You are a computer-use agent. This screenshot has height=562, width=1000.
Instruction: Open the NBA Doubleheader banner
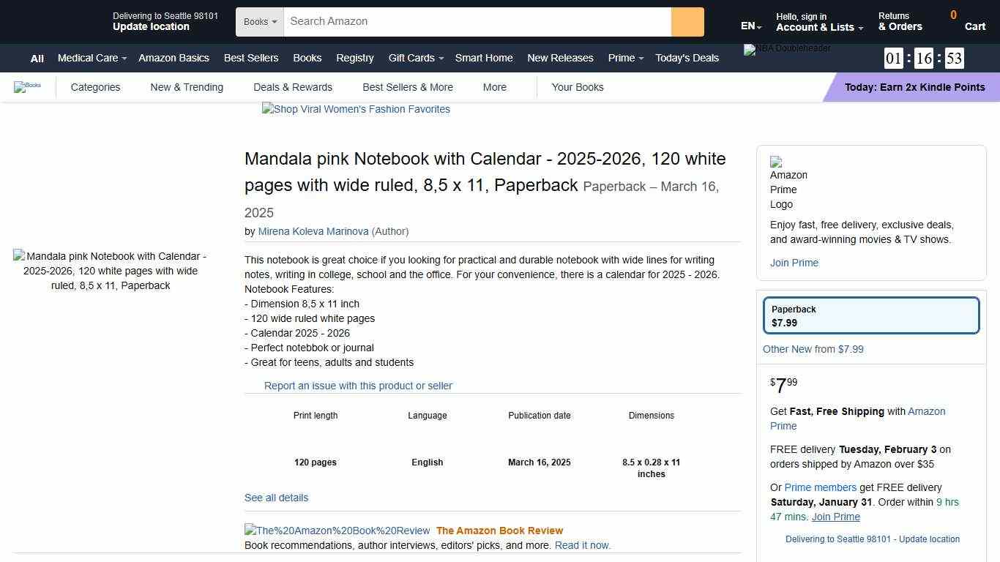point(787,49)
